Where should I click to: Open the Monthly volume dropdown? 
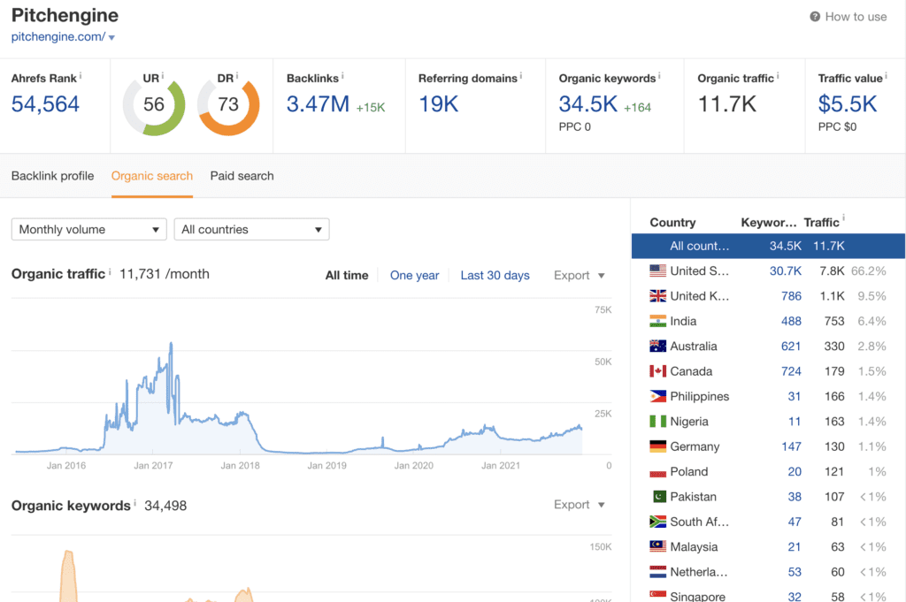click(89, 229)
